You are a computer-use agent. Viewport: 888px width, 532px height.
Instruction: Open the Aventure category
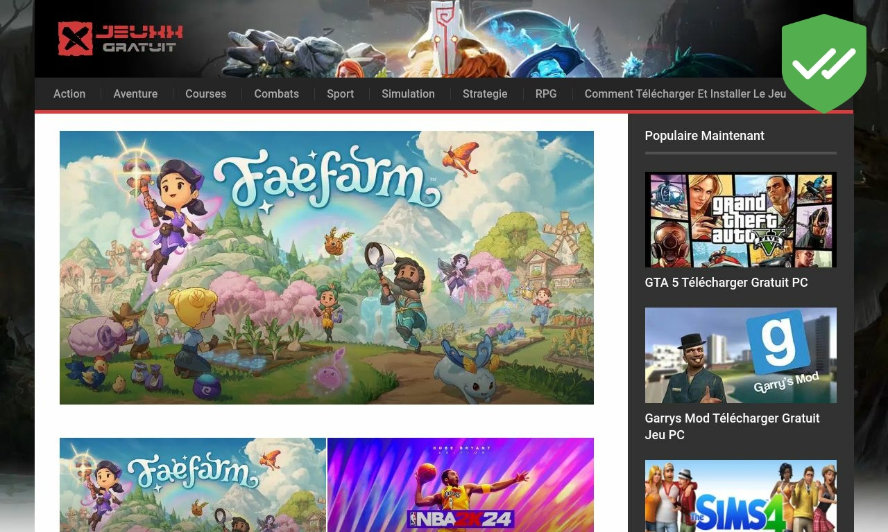click(x=135, y=94)
